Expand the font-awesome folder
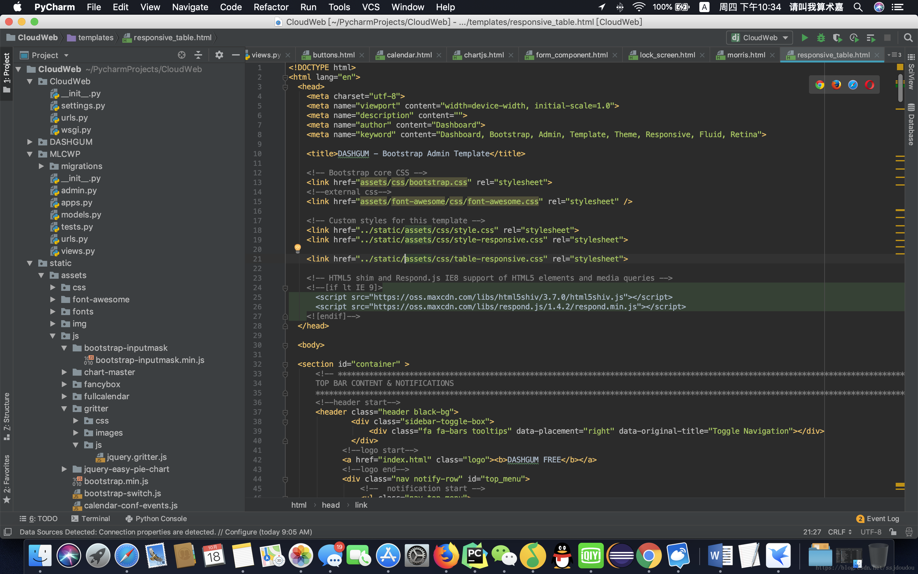Image resolution: width=918 pixels, height=574 pixels. 53,299
